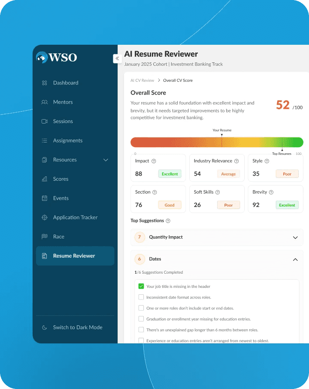
Task: Open the Style help question mark
Action: tap(267, 161)
